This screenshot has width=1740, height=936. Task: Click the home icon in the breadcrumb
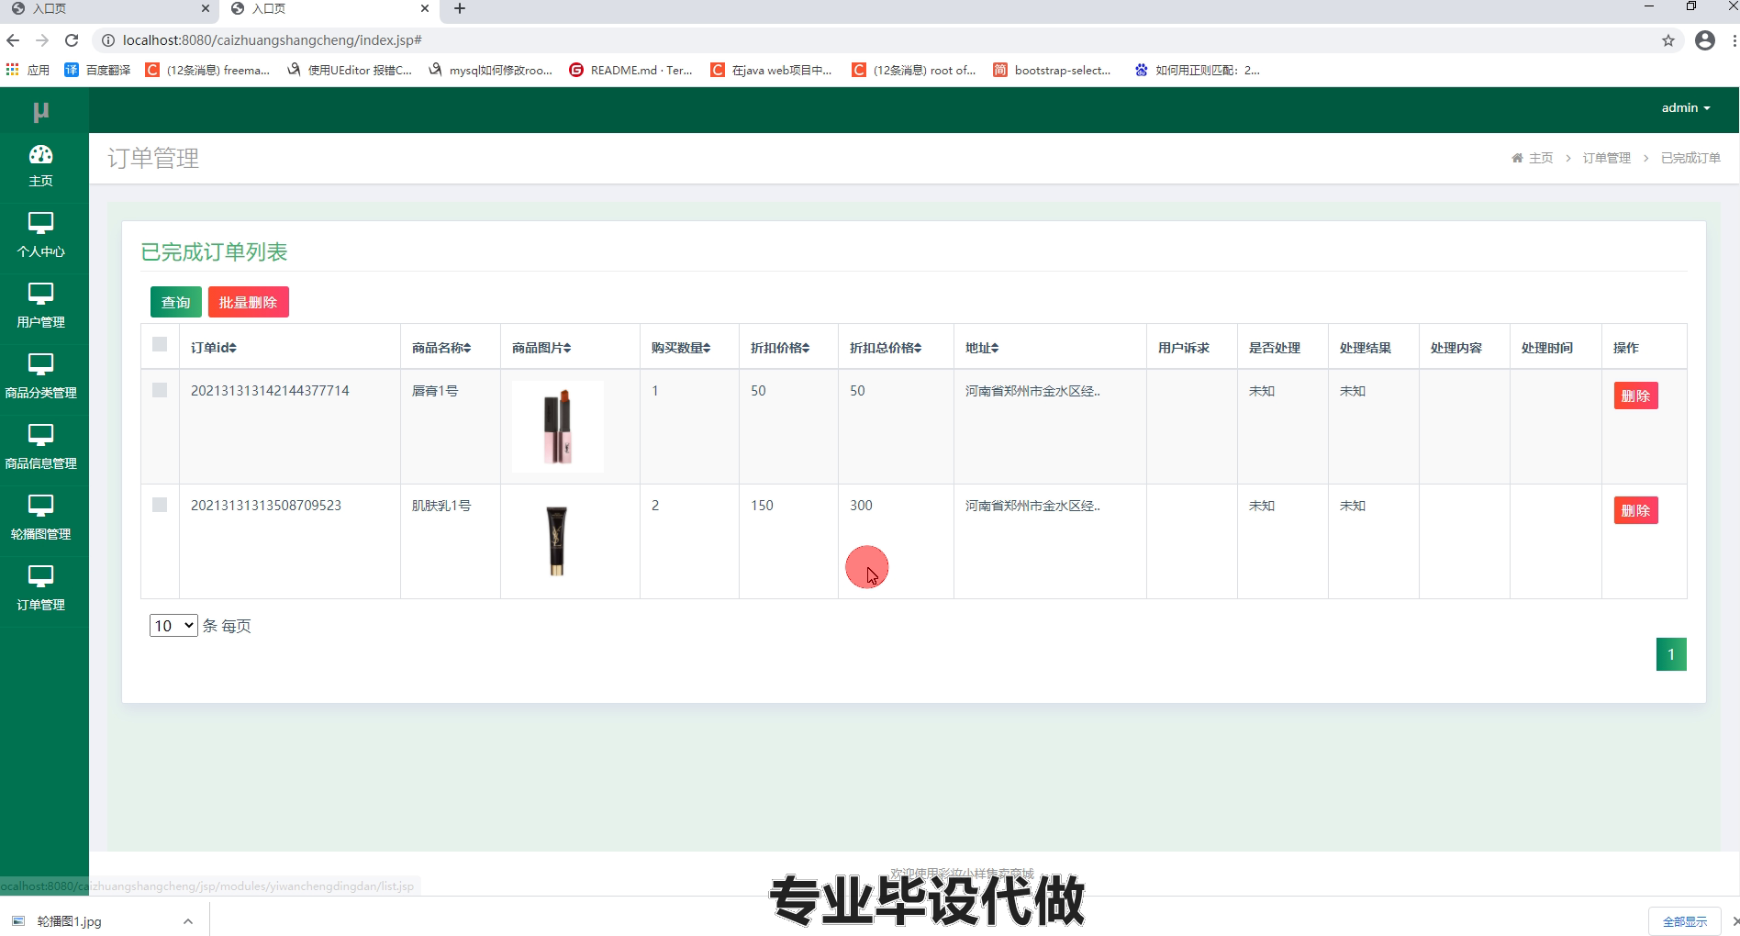coord(1517,158)
